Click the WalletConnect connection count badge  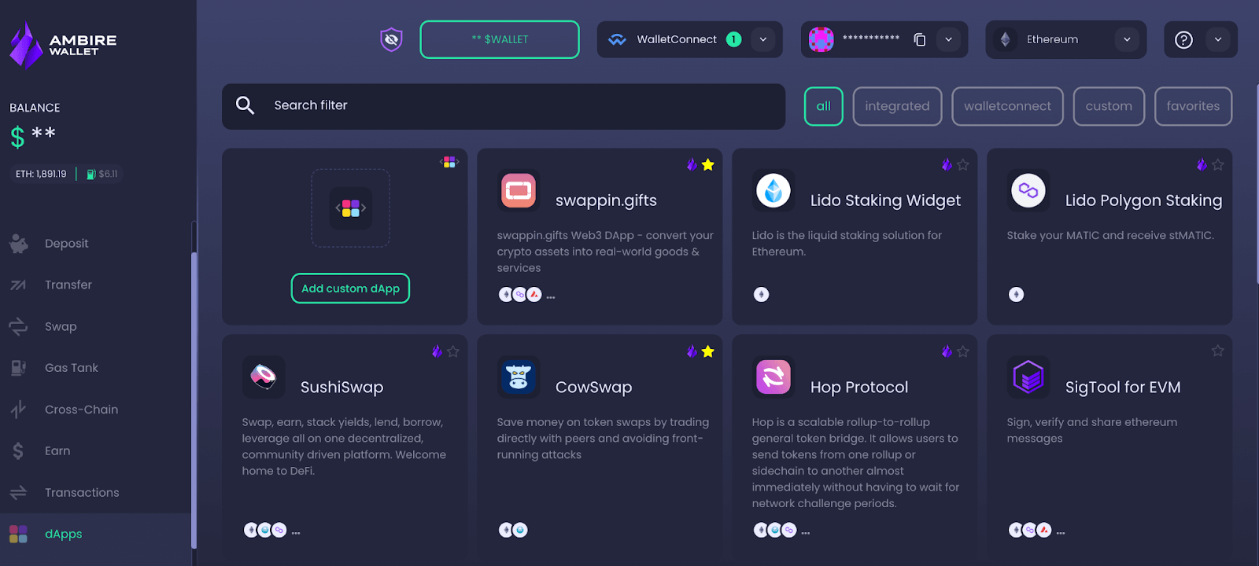733,39
